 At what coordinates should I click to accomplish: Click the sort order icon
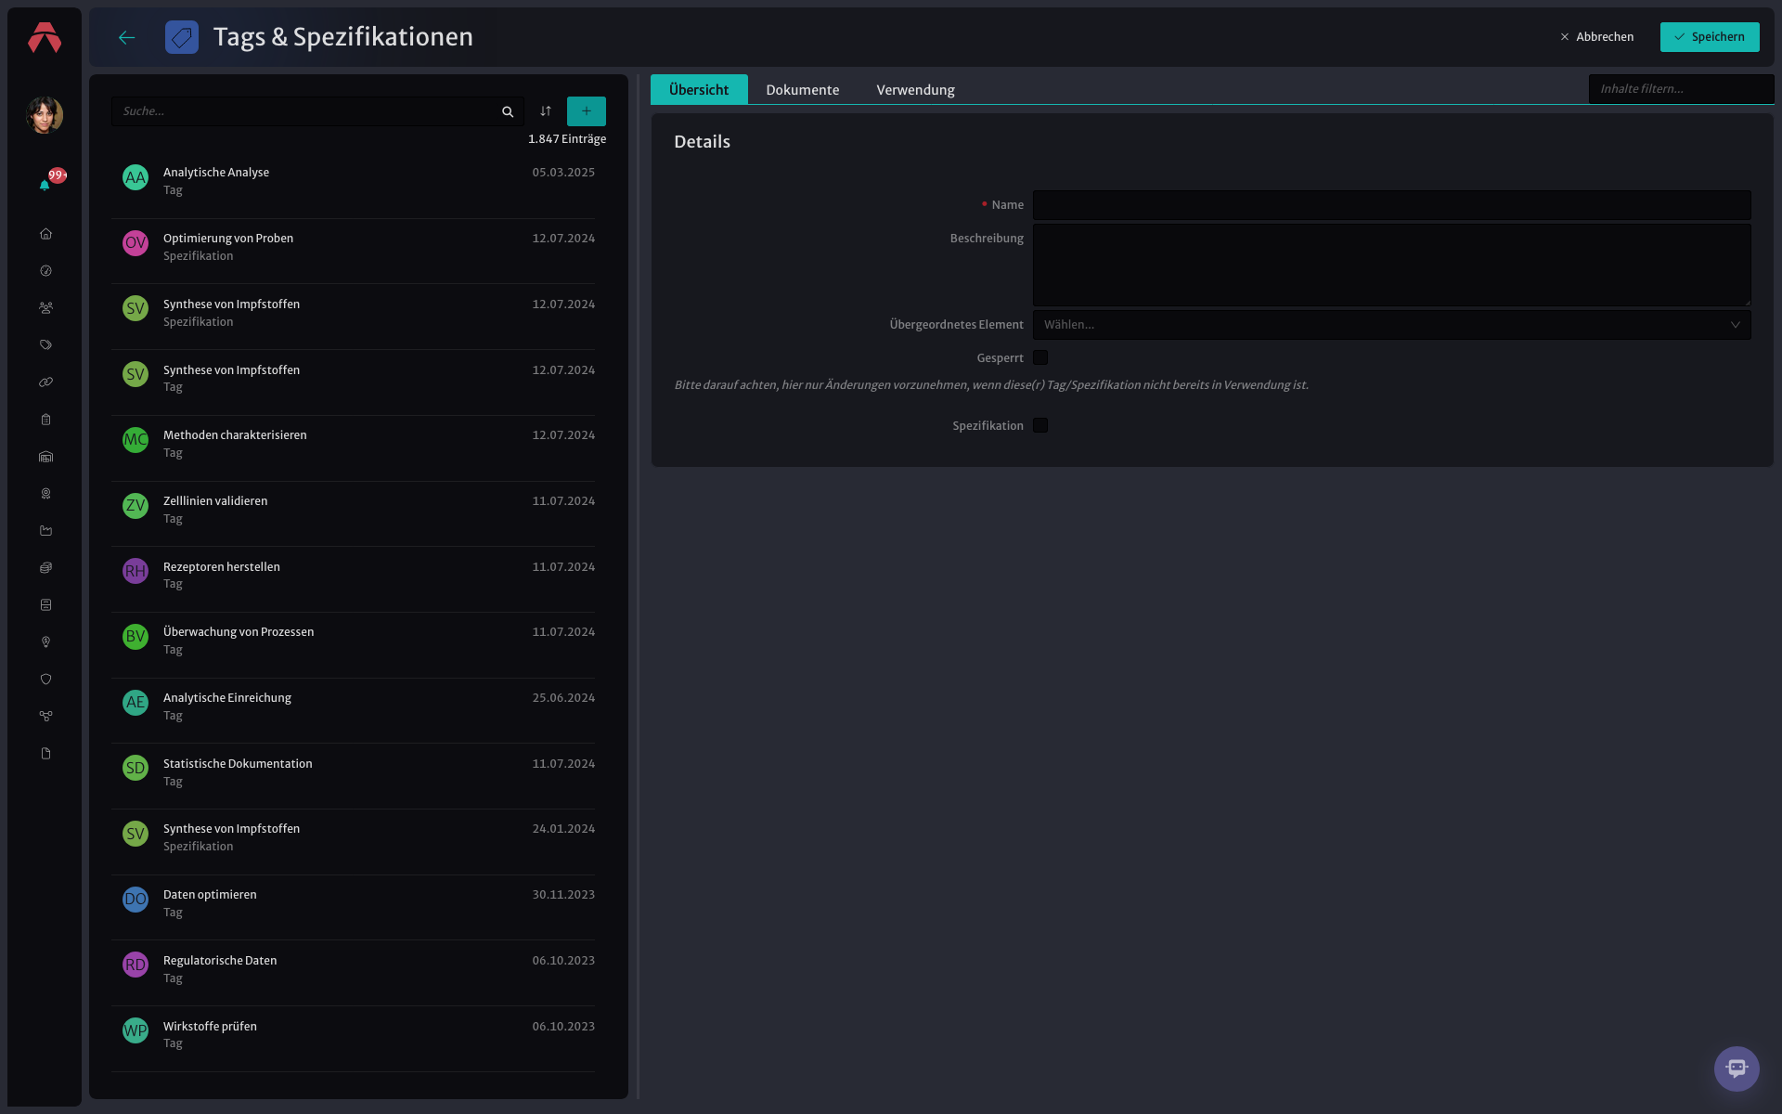[x=546, y=111]
